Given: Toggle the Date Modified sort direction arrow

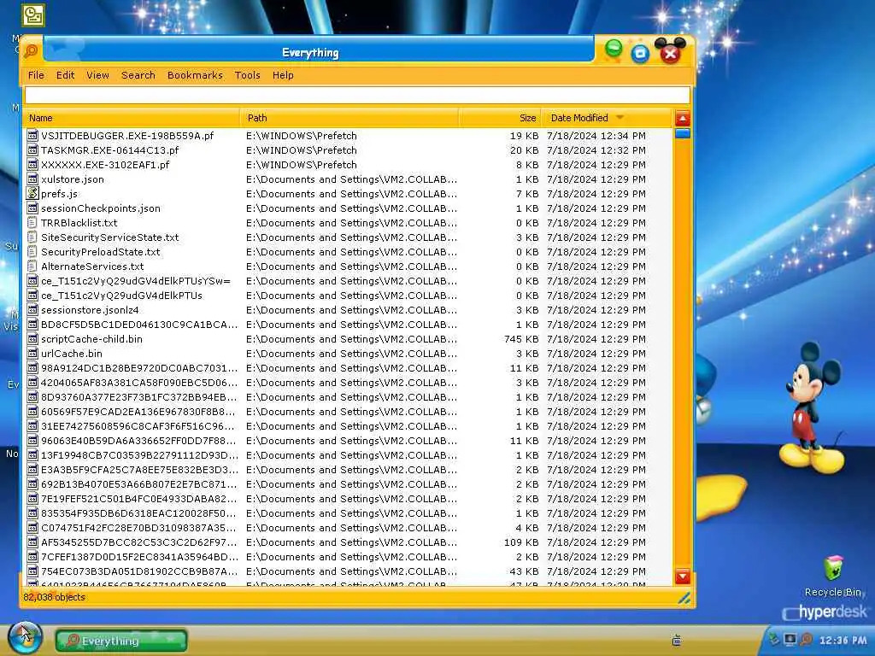Looking at the screenshot, I should 620,118.
